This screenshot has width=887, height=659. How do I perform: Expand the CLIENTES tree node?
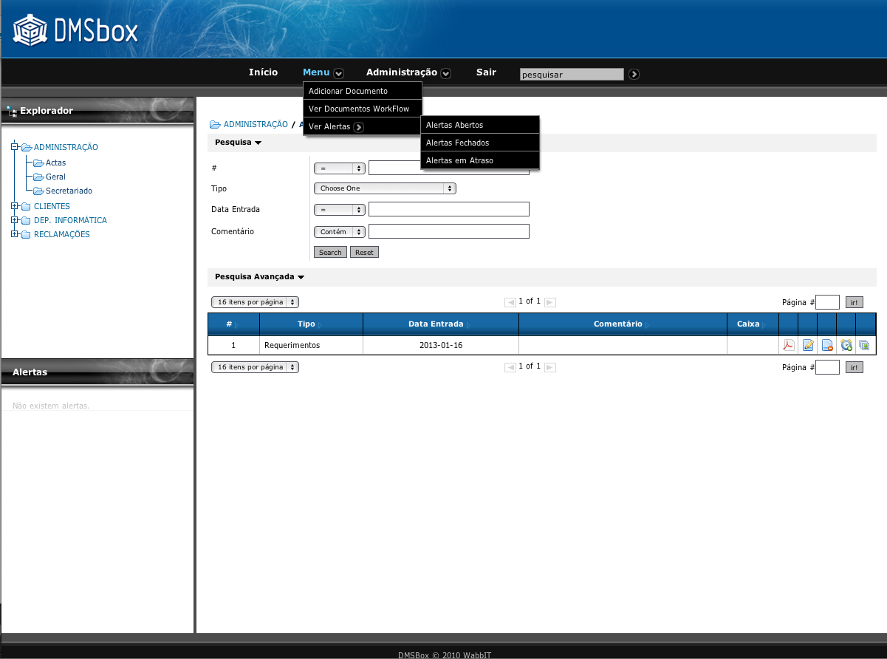tap(14, 206)
